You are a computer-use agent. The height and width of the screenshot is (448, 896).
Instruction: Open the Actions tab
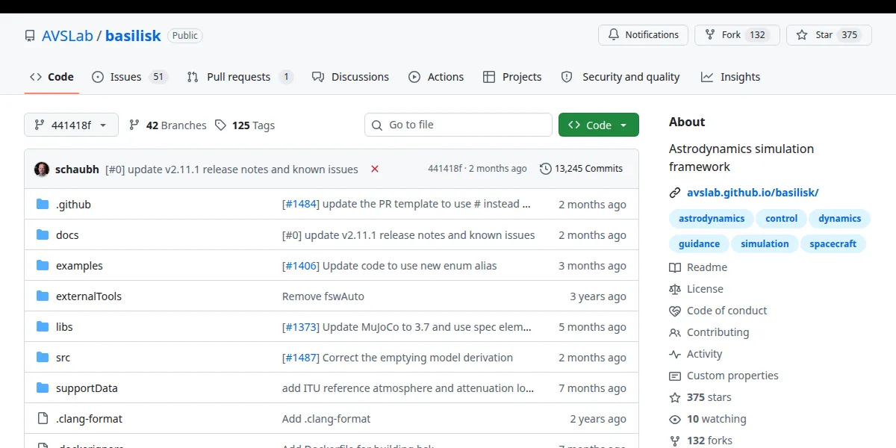pos(436,77)
